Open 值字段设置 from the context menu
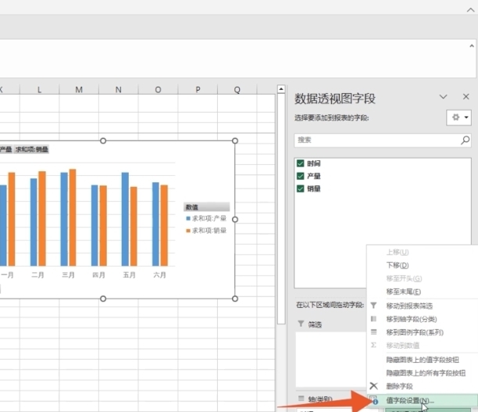 410,400
